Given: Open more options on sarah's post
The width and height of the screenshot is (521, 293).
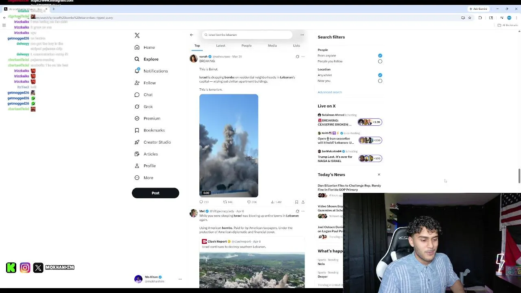Looking at the screenshot, I should coord(303,57).
